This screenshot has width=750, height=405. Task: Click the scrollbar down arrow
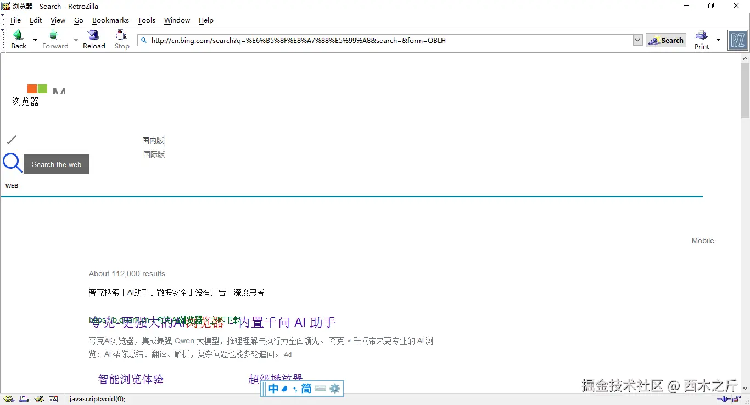tap(745, 388)
